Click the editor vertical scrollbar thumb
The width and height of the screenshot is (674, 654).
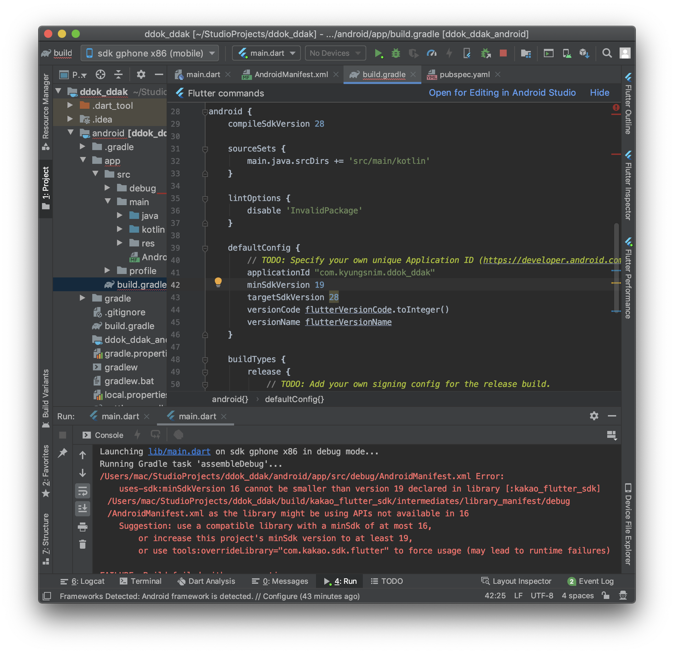(x=616, y=268)
